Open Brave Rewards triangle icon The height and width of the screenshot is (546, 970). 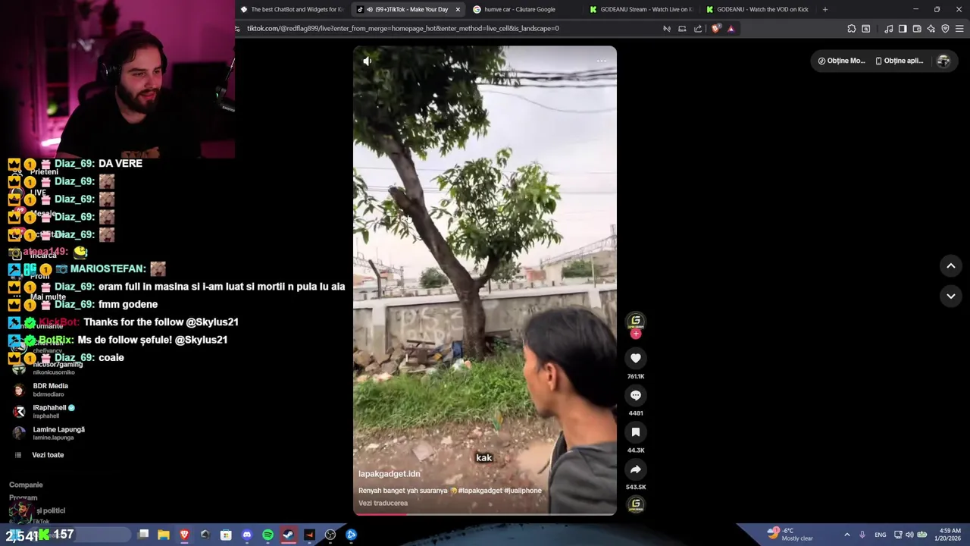[x=731, y=29]
